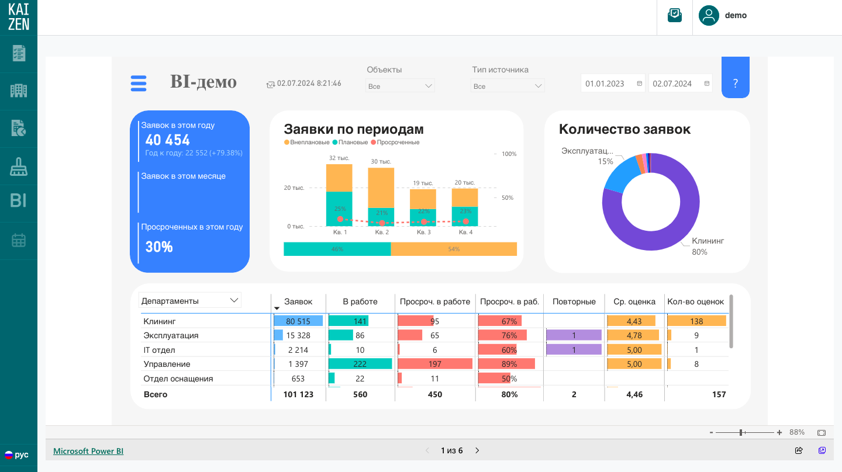Click the 222 in-work cell for Управление
The width and height of the screenshot is (842, 472).
pos(360,364)
